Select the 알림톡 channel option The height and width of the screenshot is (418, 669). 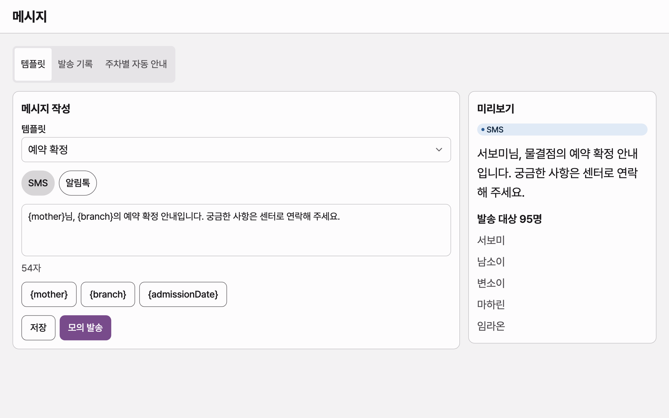point(78,183)
